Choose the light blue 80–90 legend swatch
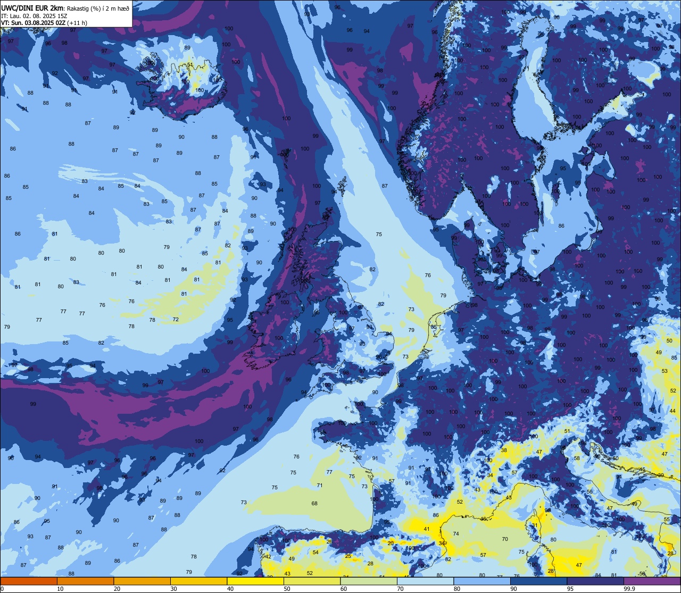The width and height of the screenshot is (681, 593). point(482,581)
